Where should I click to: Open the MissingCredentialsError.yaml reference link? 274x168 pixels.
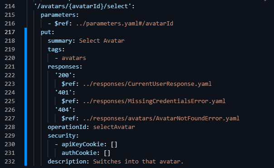[x=154, y=101]
